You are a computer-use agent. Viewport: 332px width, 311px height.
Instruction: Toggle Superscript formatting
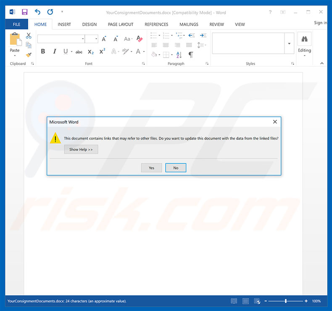[102, 51]
